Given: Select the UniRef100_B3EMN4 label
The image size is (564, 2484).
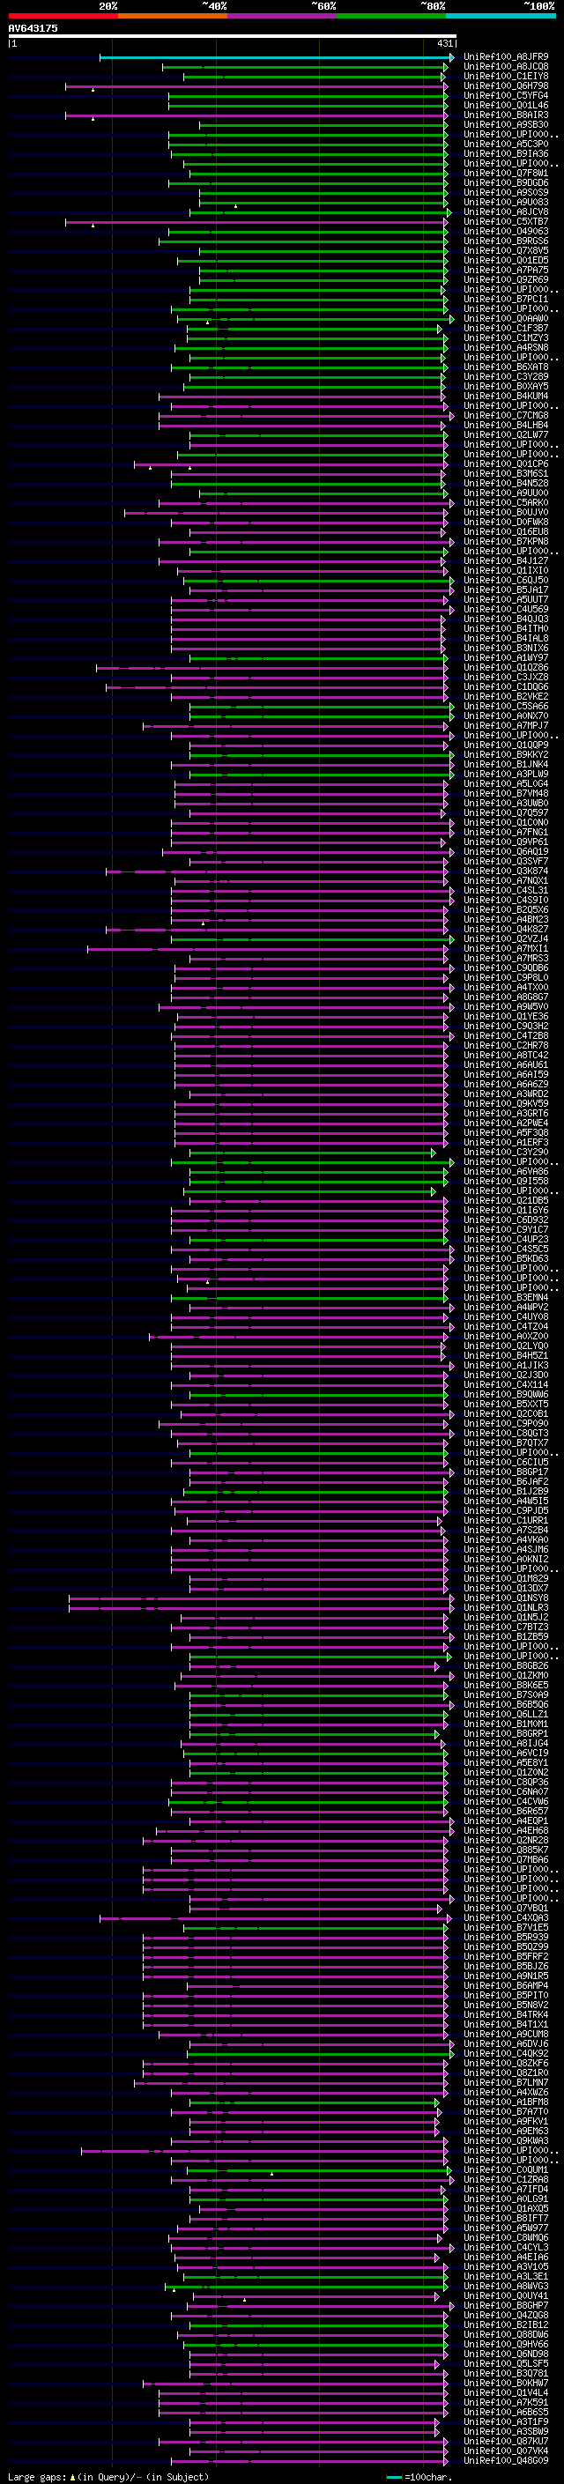Looking at the screenshot, I should (x=506, y=1298).
